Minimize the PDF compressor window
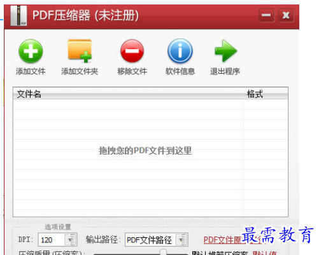The height and width of the screenshot is (255, 319). (x=267, y=15)
